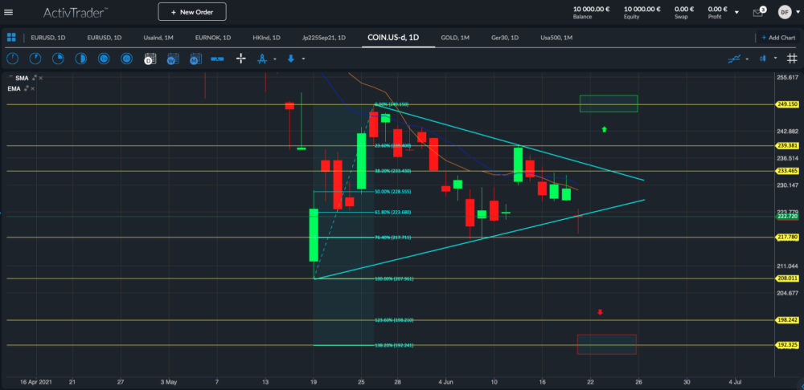The image size is (804, 390).
Task: Select the 5-minute timeframe clock icon
Action: tap(35, 59)
